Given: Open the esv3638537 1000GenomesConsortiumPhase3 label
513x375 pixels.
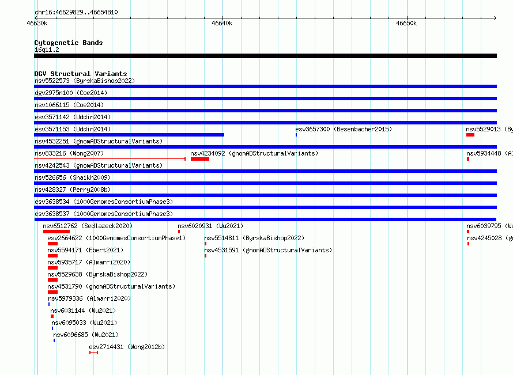Looking at the screenshot, I should coord(104,214).
